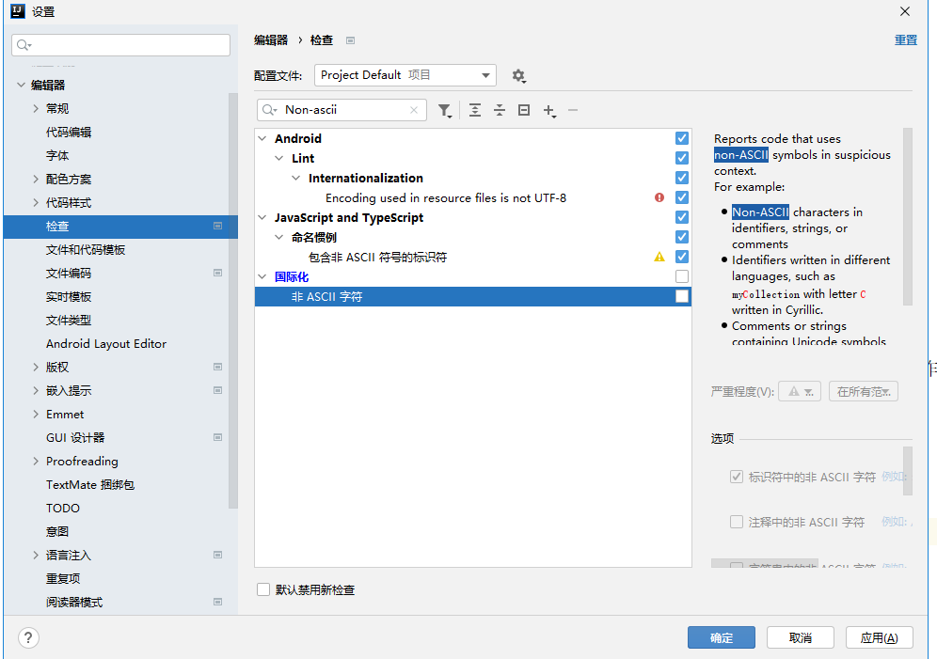The image size is (937, 659).
Task: Select 文件编码 in the settings tree
Action: 69,273
